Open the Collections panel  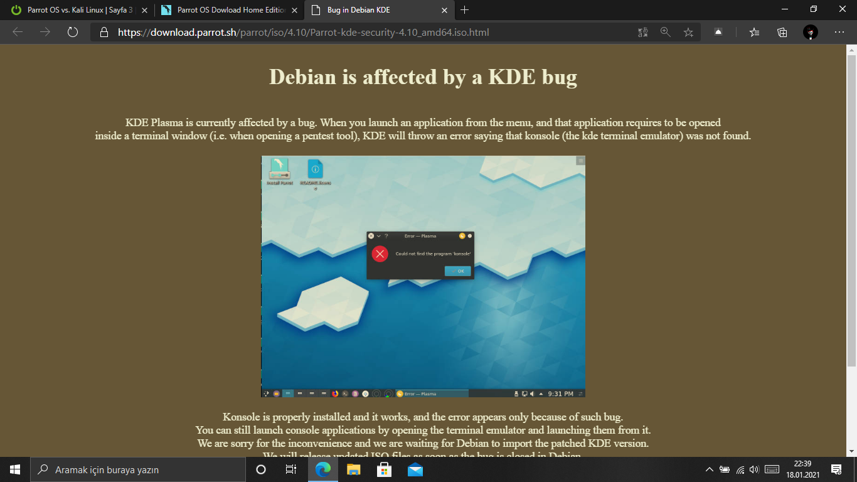[782, 32]
